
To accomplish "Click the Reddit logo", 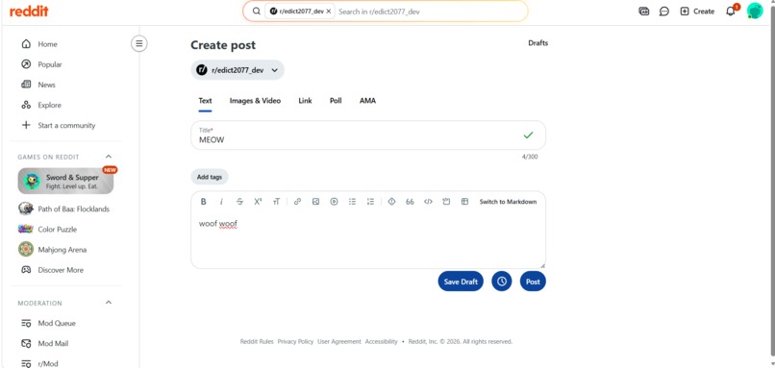I will pyautogui.click(x=29, y=12).
